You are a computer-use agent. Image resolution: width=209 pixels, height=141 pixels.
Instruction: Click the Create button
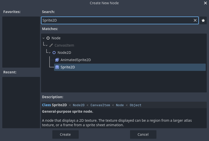[65, 134]
